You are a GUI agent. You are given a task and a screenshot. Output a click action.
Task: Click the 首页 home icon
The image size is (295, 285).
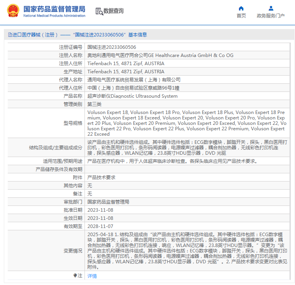coord(241,8)
